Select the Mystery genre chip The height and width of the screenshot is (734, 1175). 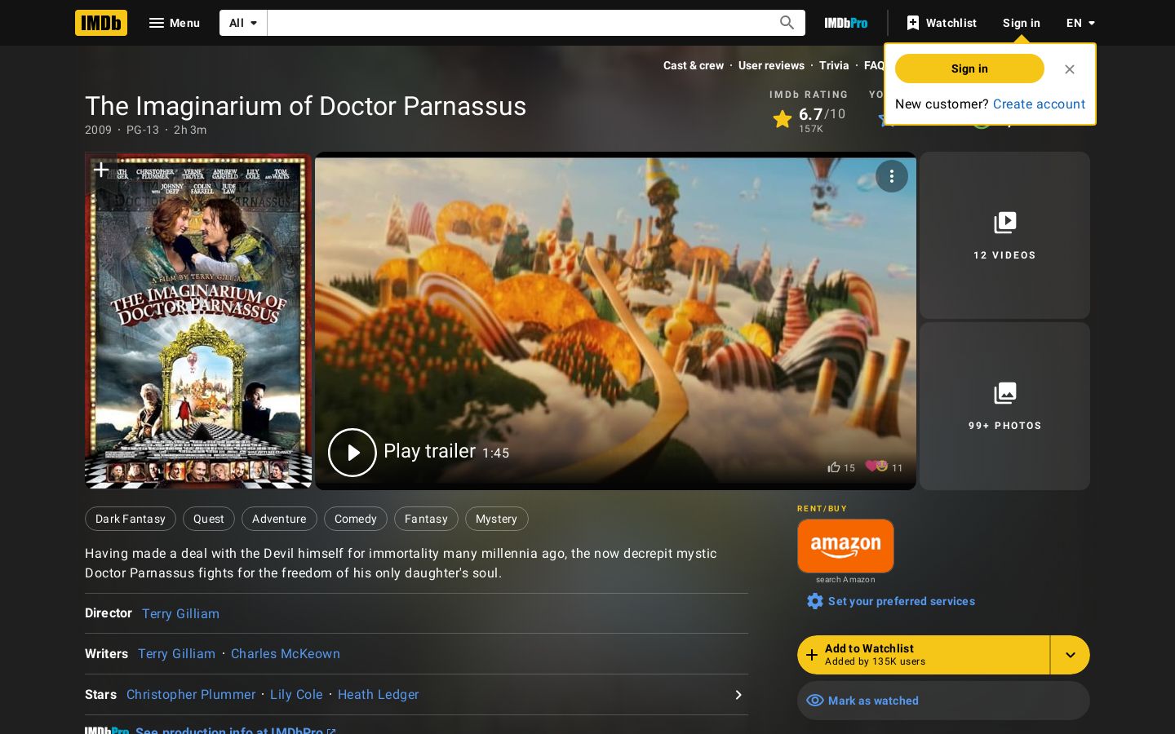pos(496,519)
